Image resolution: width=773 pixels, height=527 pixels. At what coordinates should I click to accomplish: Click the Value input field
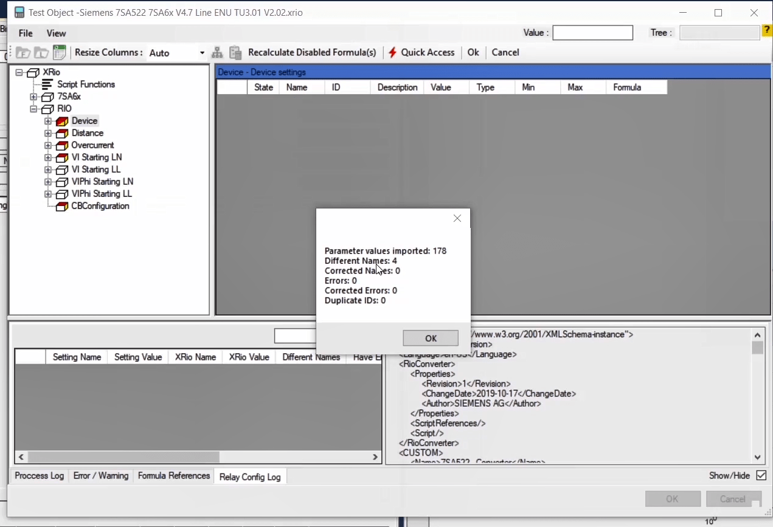tap(592, 33)
